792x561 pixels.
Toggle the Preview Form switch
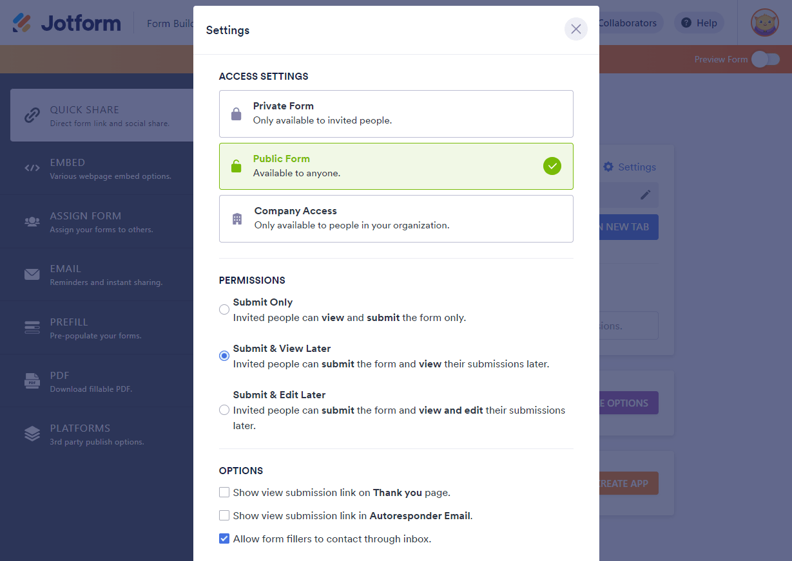pos(766,59)
